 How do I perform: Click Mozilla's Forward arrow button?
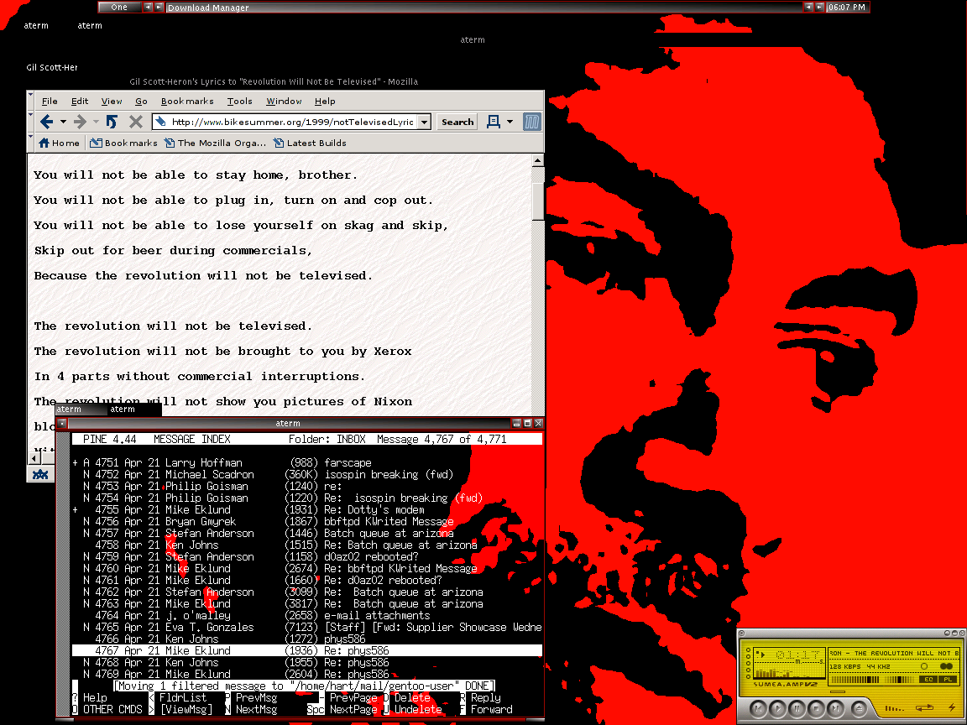pos(81,122)
